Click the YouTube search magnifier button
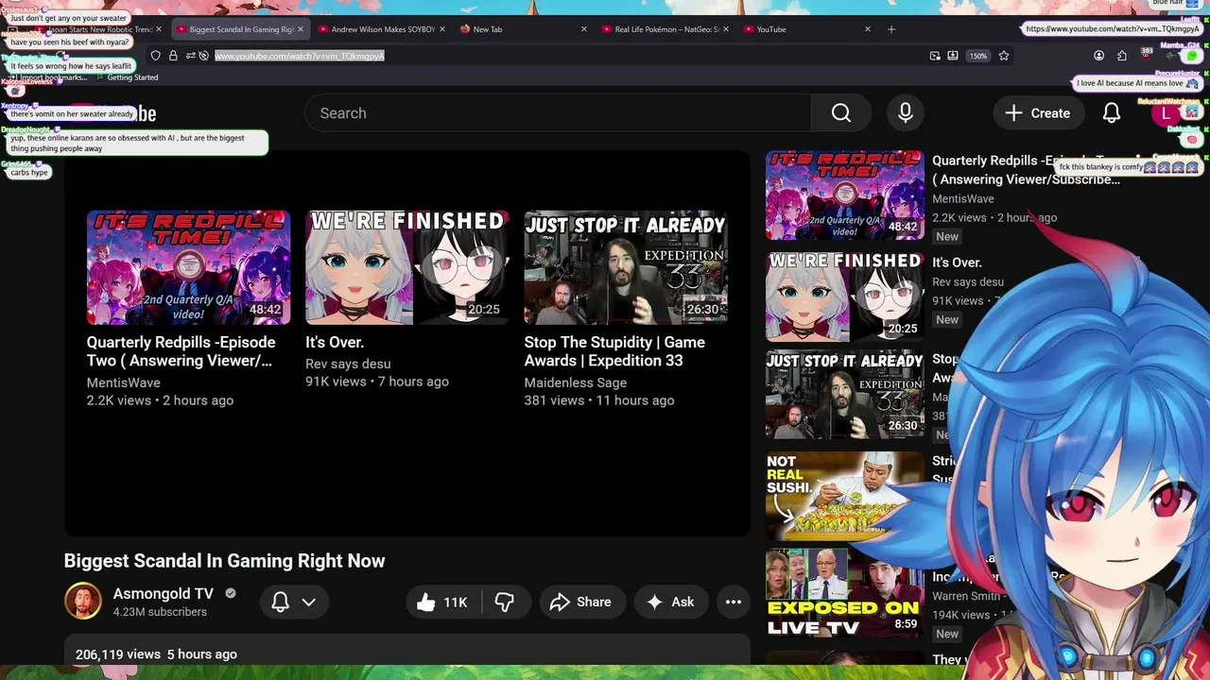This screenshot has width=1210, height=680. pyautogui.click(x=841, y=113)
